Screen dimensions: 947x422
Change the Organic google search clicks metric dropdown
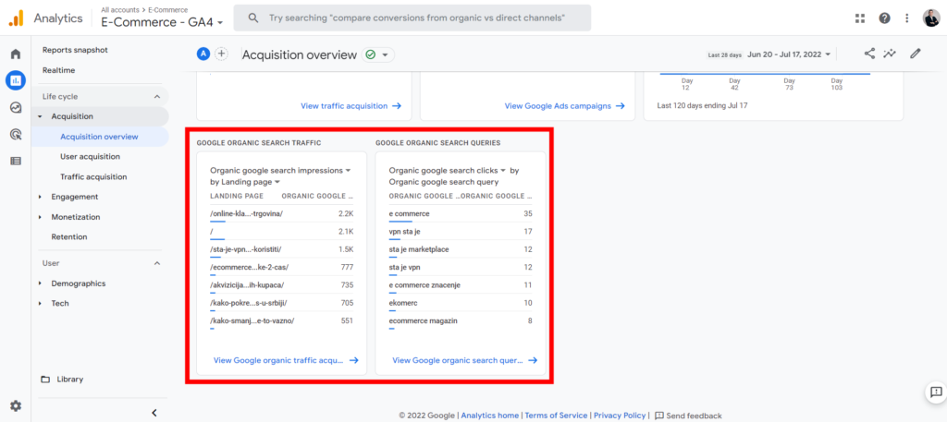(x=448, y=171)
